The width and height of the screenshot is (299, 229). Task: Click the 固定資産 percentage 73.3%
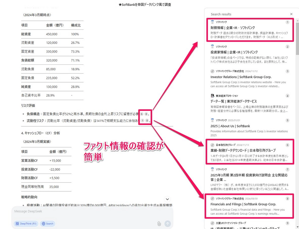(75, 51)
